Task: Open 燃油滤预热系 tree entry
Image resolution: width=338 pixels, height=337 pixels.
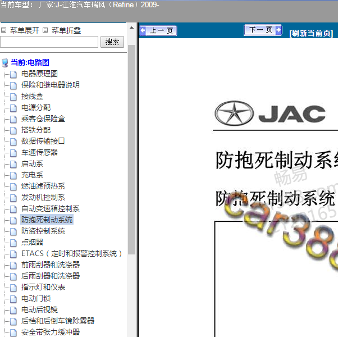Action: (43, 186)
